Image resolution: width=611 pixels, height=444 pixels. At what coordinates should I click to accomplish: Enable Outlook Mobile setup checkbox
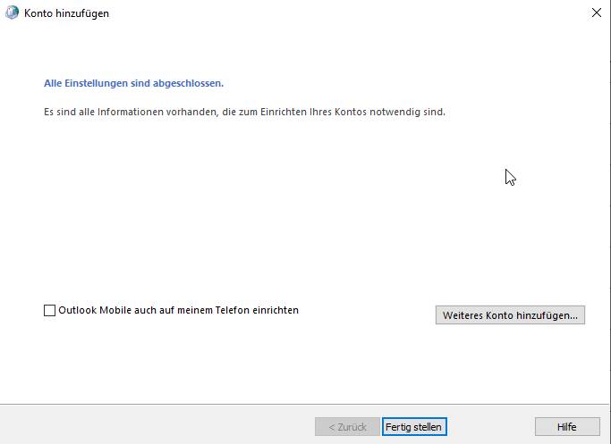49,310
